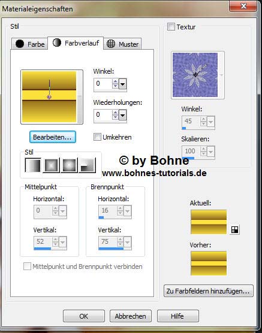The image size is (262, 333).
Task: Click the purple flower texture thumbnail
Action: pyautogui.click(x=195, y=75)
